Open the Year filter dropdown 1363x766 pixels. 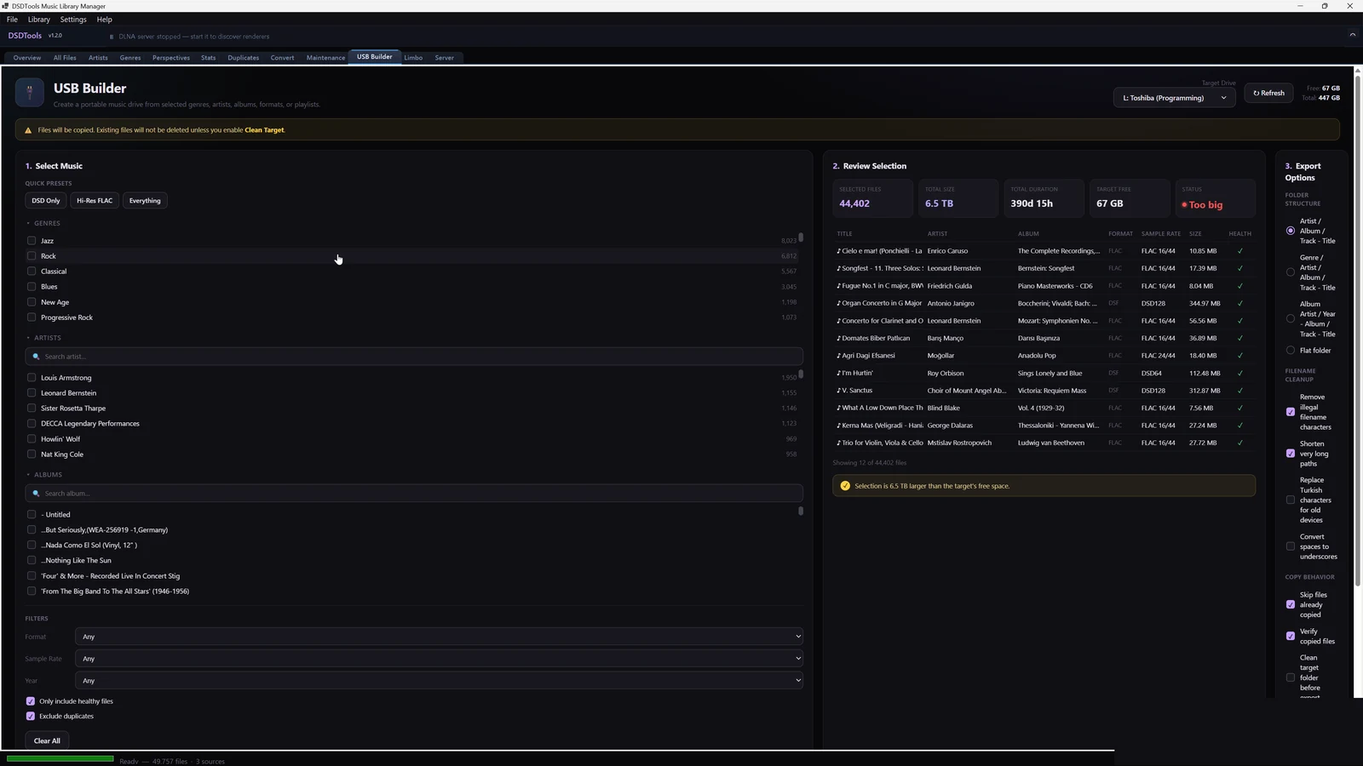click(439, 681)
